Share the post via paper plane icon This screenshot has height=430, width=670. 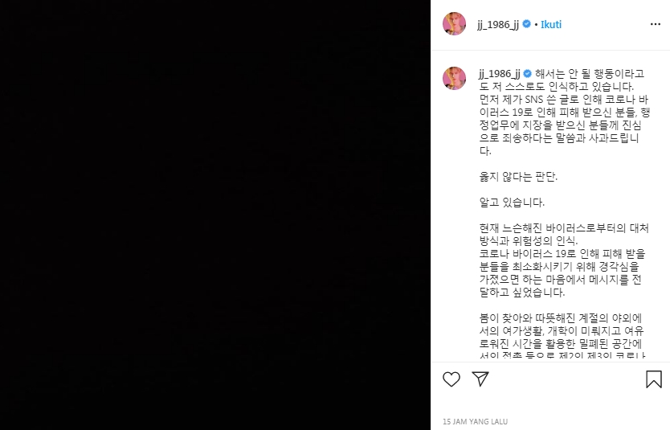point(480,379)
